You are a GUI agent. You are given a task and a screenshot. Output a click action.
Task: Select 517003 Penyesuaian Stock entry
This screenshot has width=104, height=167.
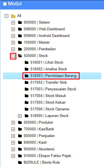pos(53,89)
